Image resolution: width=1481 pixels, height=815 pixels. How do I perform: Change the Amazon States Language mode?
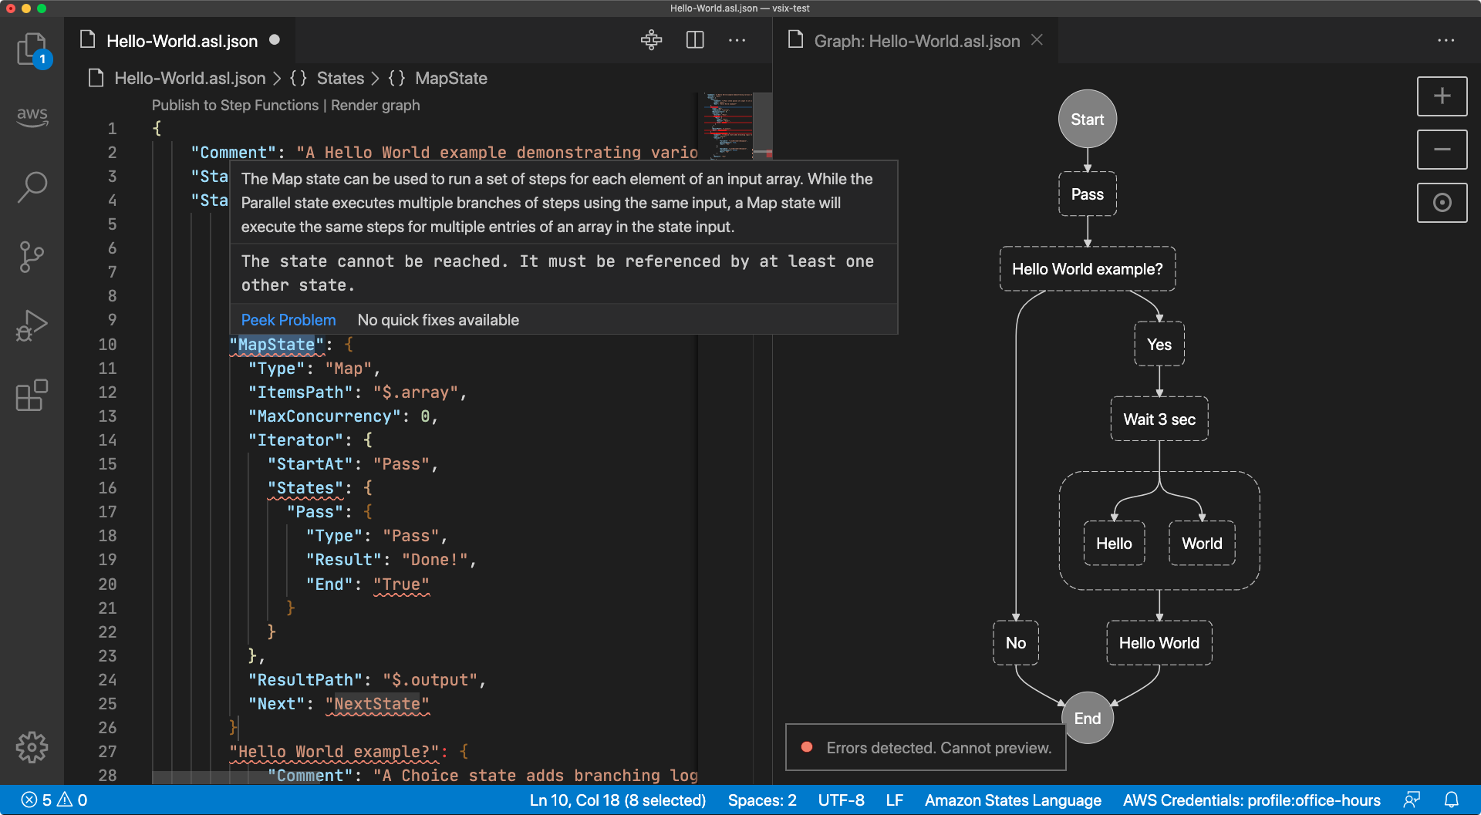click(1012, 800)
